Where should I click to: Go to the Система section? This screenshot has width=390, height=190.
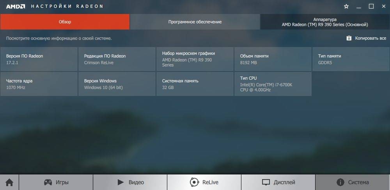(x=353, y=182)
